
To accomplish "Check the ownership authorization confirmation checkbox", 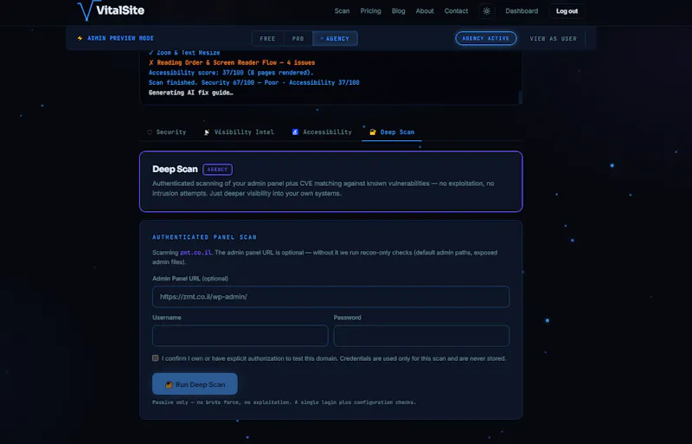I will point(156,357).
